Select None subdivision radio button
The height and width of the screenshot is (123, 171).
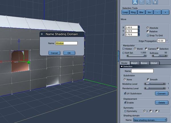click(125, 79)
